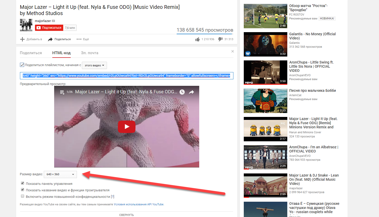Open the Galantis No Money thumbnail
The image size is (379, 217).
pos(266,44)
